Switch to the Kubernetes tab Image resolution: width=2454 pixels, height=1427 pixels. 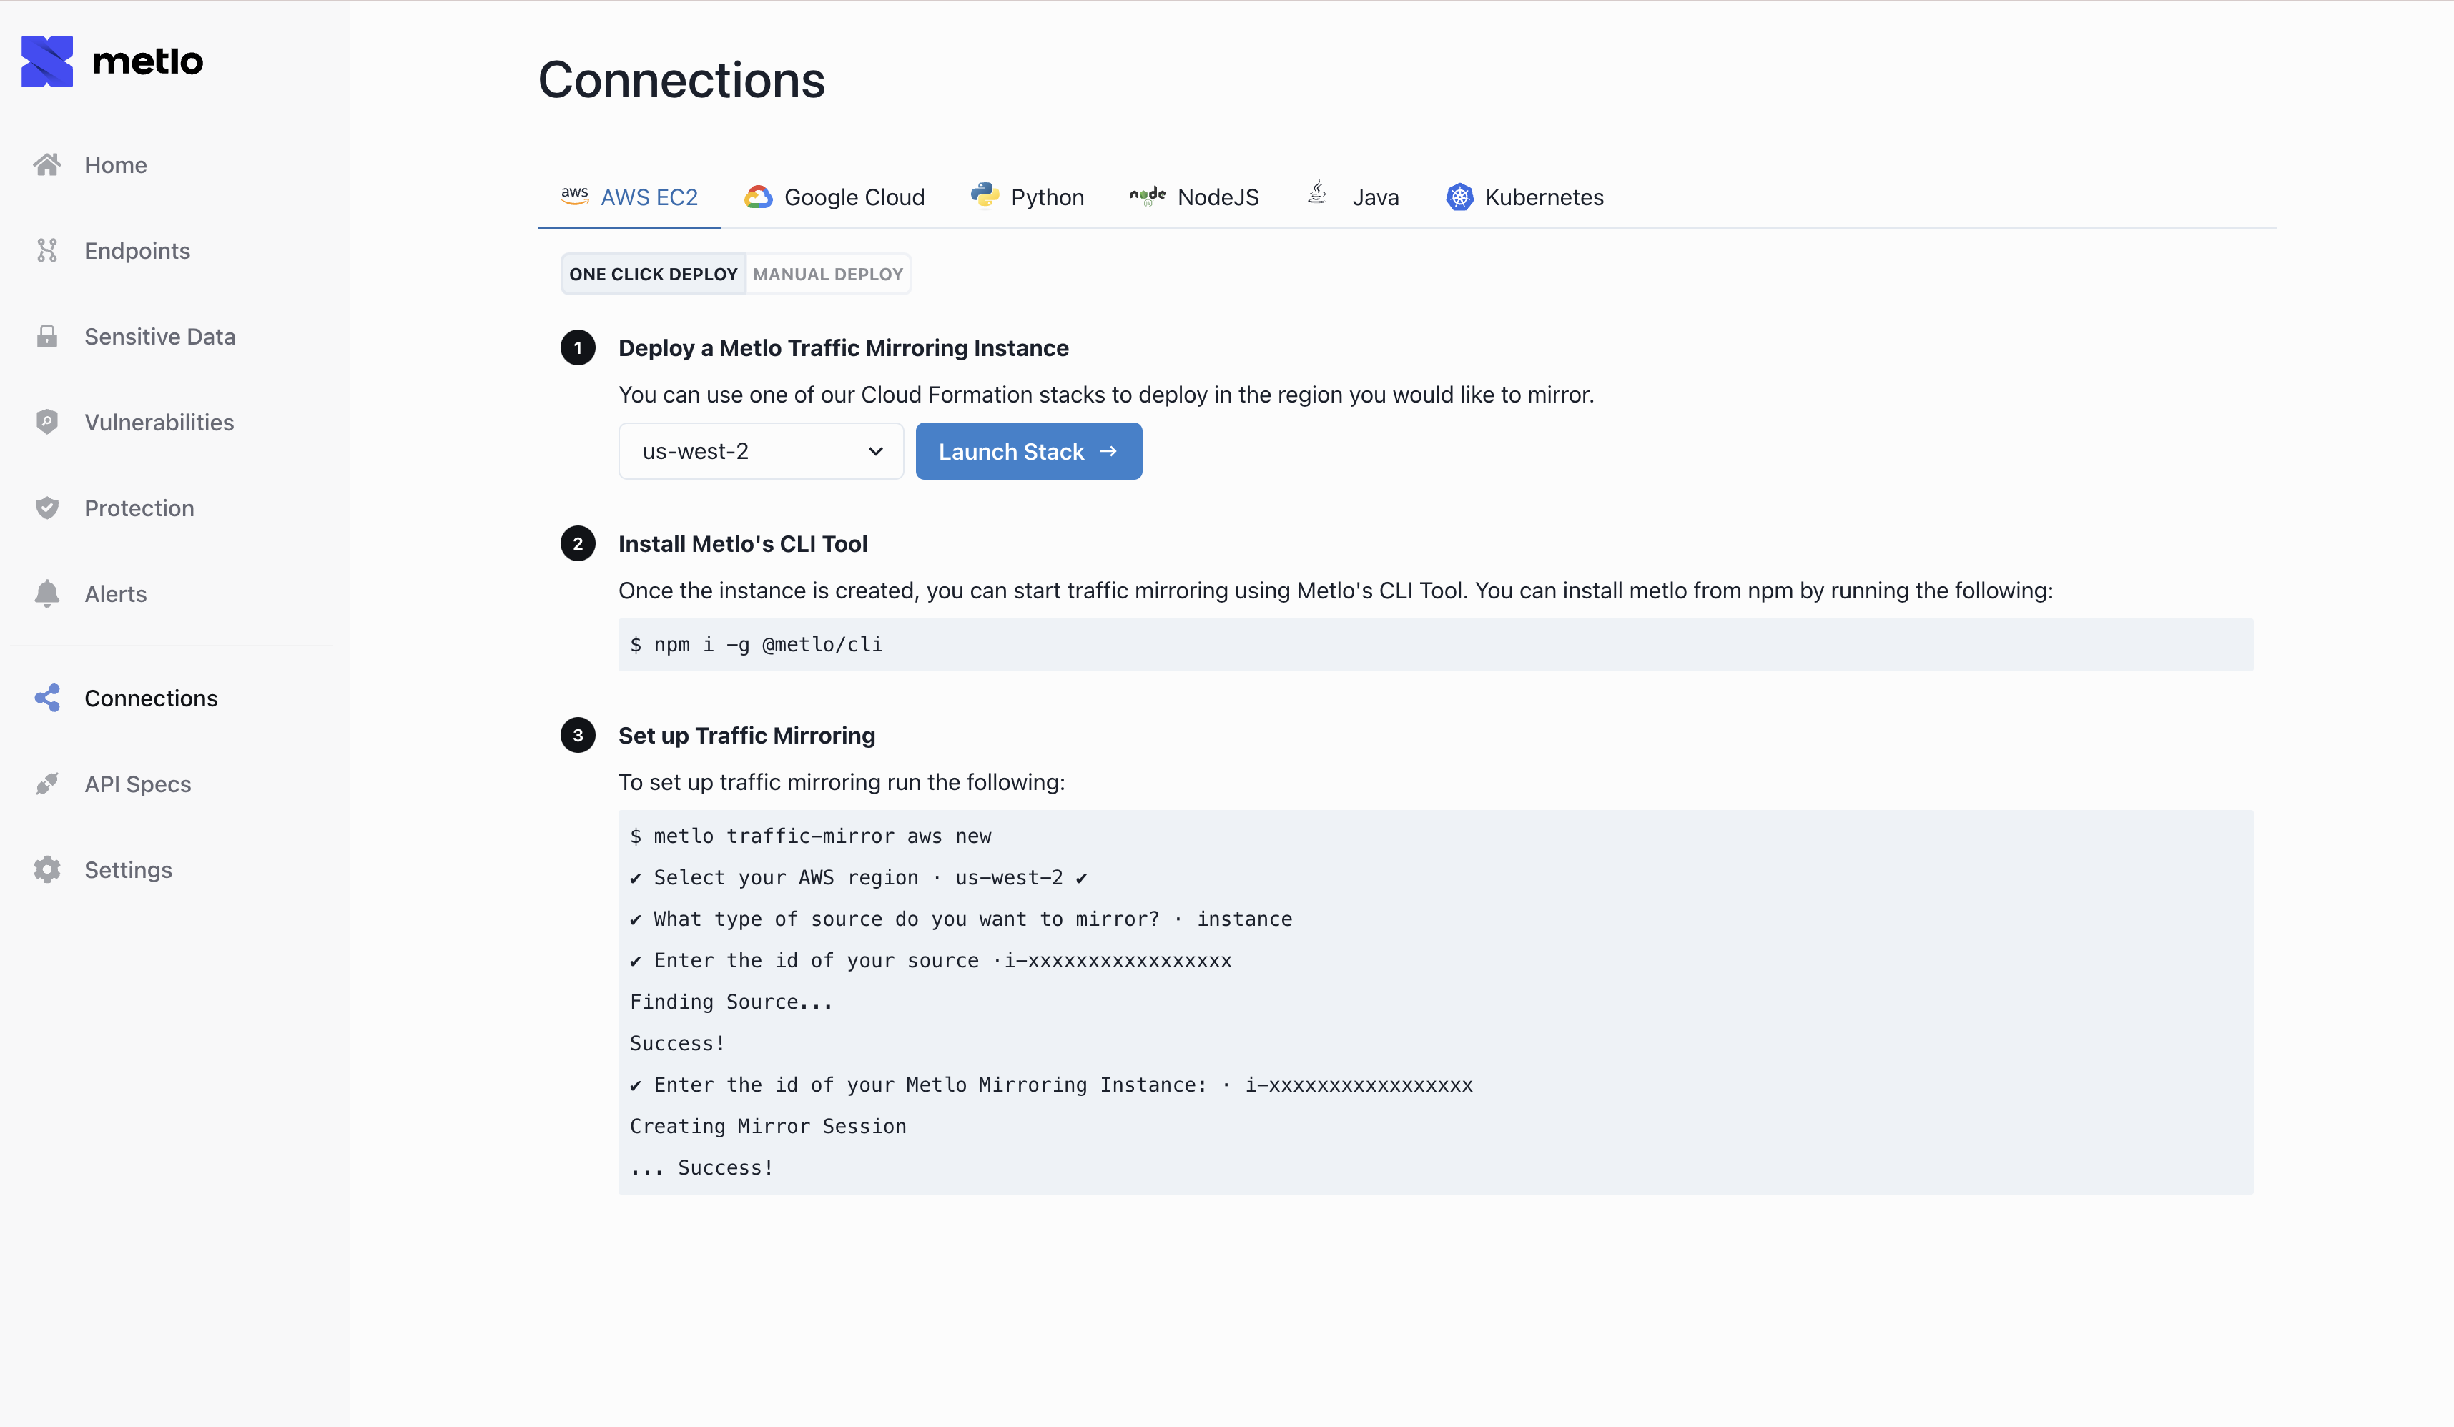(1525, 197)
